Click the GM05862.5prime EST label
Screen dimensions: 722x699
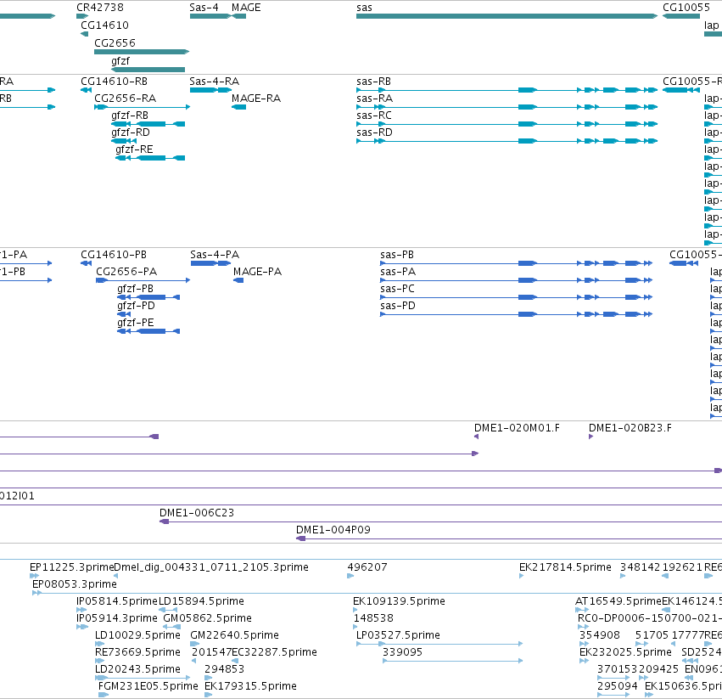point(207,618)
